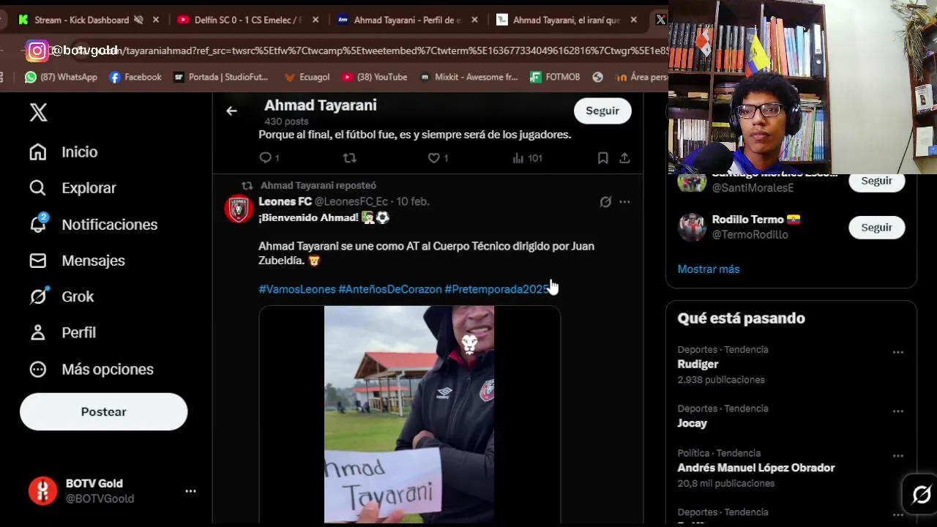Open Rodillo Termo profile avatar
The width and height of the screenshot is (937, 527).
[x=692, y=228]
